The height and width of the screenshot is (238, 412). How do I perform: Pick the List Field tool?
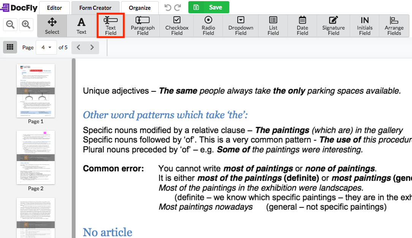point(273,26)
